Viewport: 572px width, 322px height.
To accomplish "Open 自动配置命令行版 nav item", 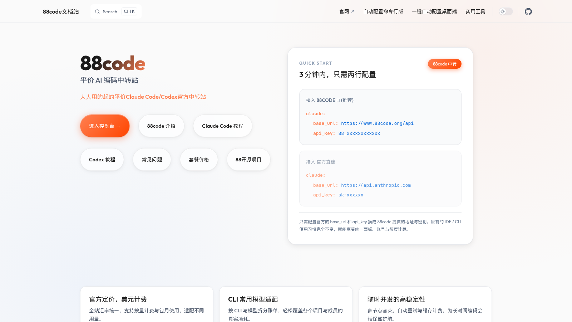I will pyautogui.click(x=383, y=11).
